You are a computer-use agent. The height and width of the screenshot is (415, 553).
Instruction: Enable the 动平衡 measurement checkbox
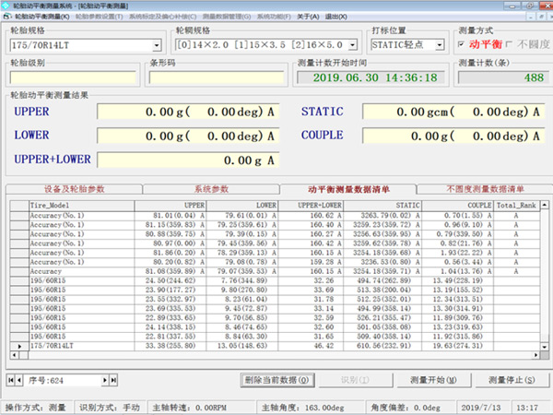tap(463, 44)
